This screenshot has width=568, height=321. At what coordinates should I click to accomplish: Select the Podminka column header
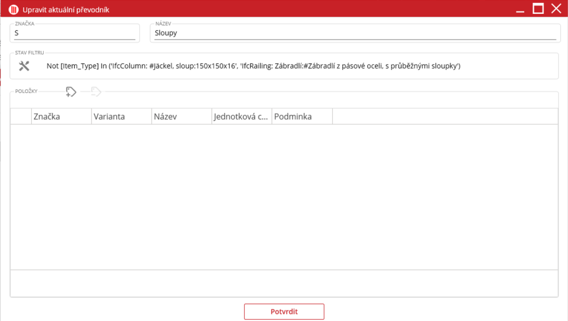point(302,116)
